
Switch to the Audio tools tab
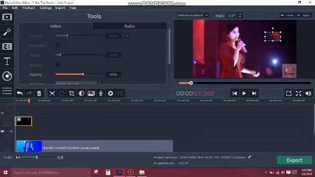click(129, 26)
